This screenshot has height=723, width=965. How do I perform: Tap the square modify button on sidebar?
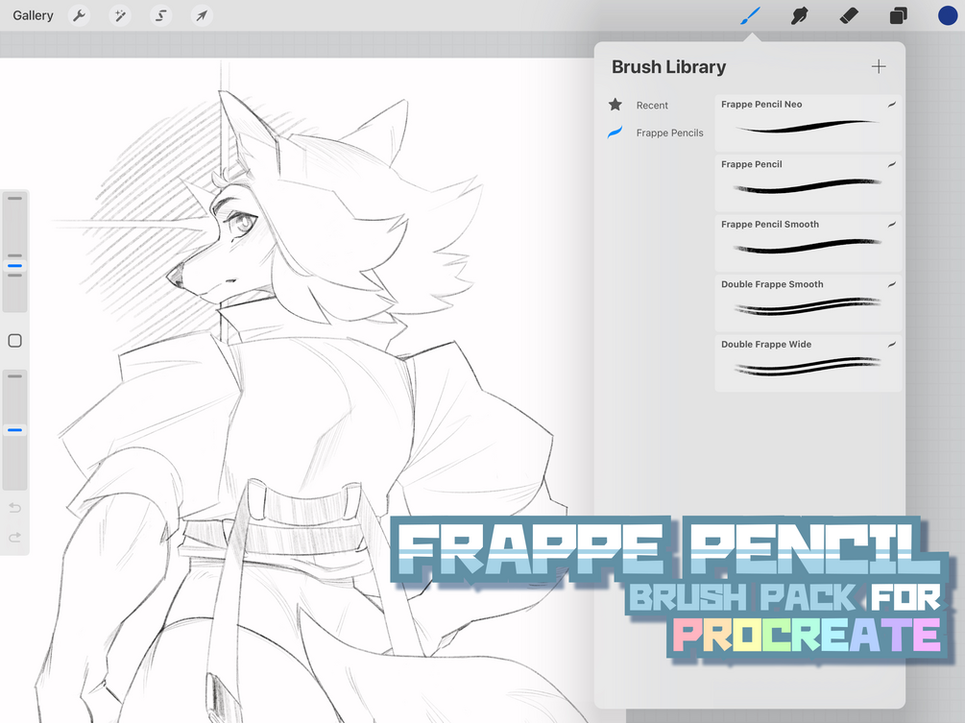[x=14, y=341]
